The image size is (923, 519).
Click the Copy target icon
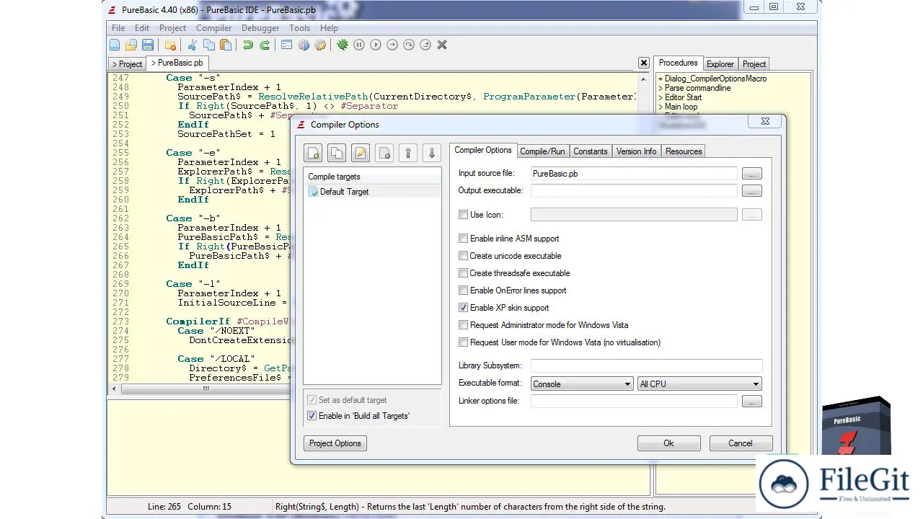click(x=337, y=153)
